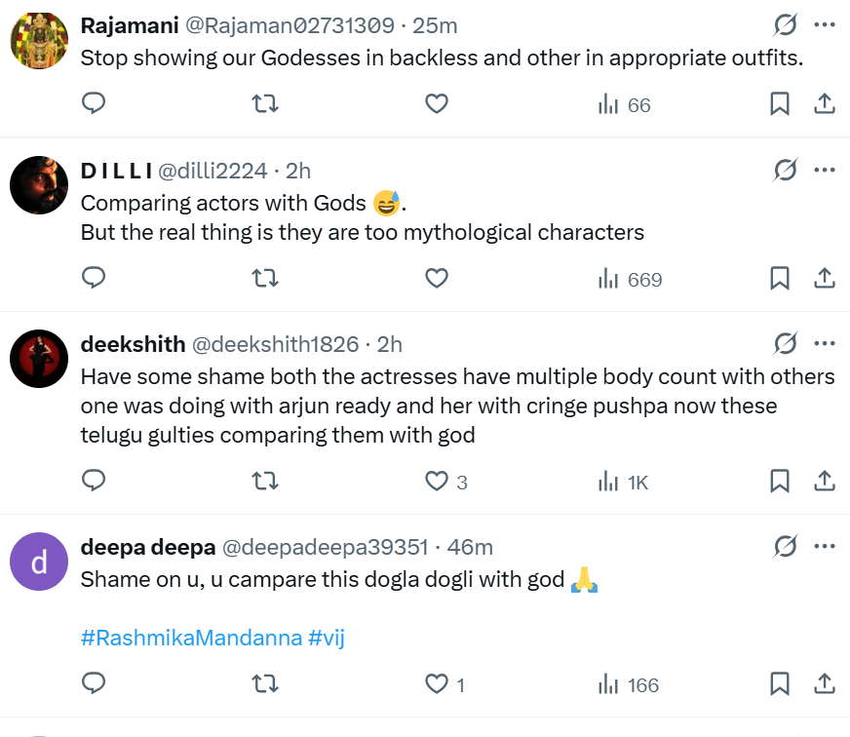Click the Grok icon on deepa deepa's tweet

[x=785, y=547]
